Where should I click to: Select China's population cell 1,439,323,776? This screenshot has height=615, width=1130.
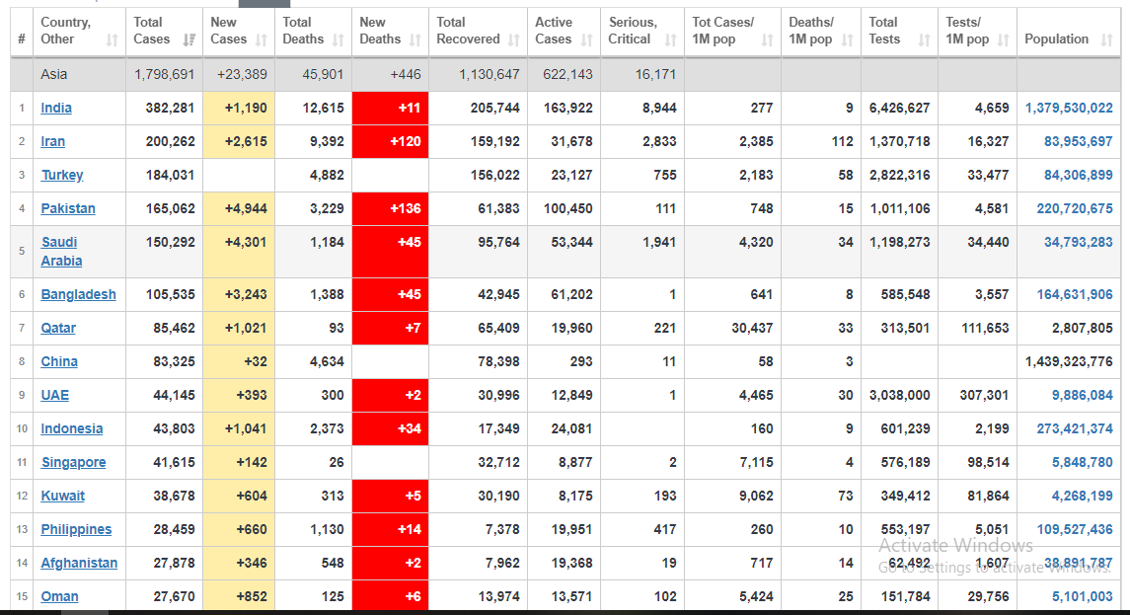[1069, 361]
